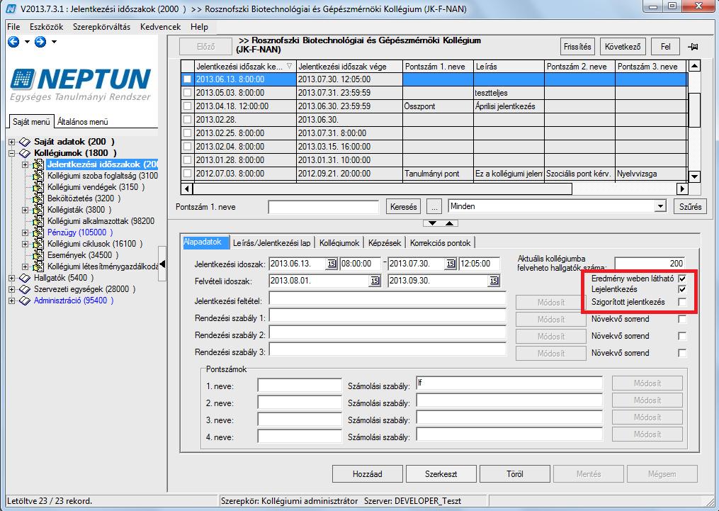Click the Szervezeti egységek node icon
The width and height of the screenshot is (719, 511).
pyautogui.click(x=25, y=289)
